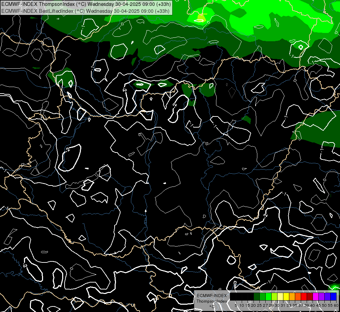The image size is (340, 312).
Task: Click the legend's ThompsonIndex label
Action: point(212,301)
